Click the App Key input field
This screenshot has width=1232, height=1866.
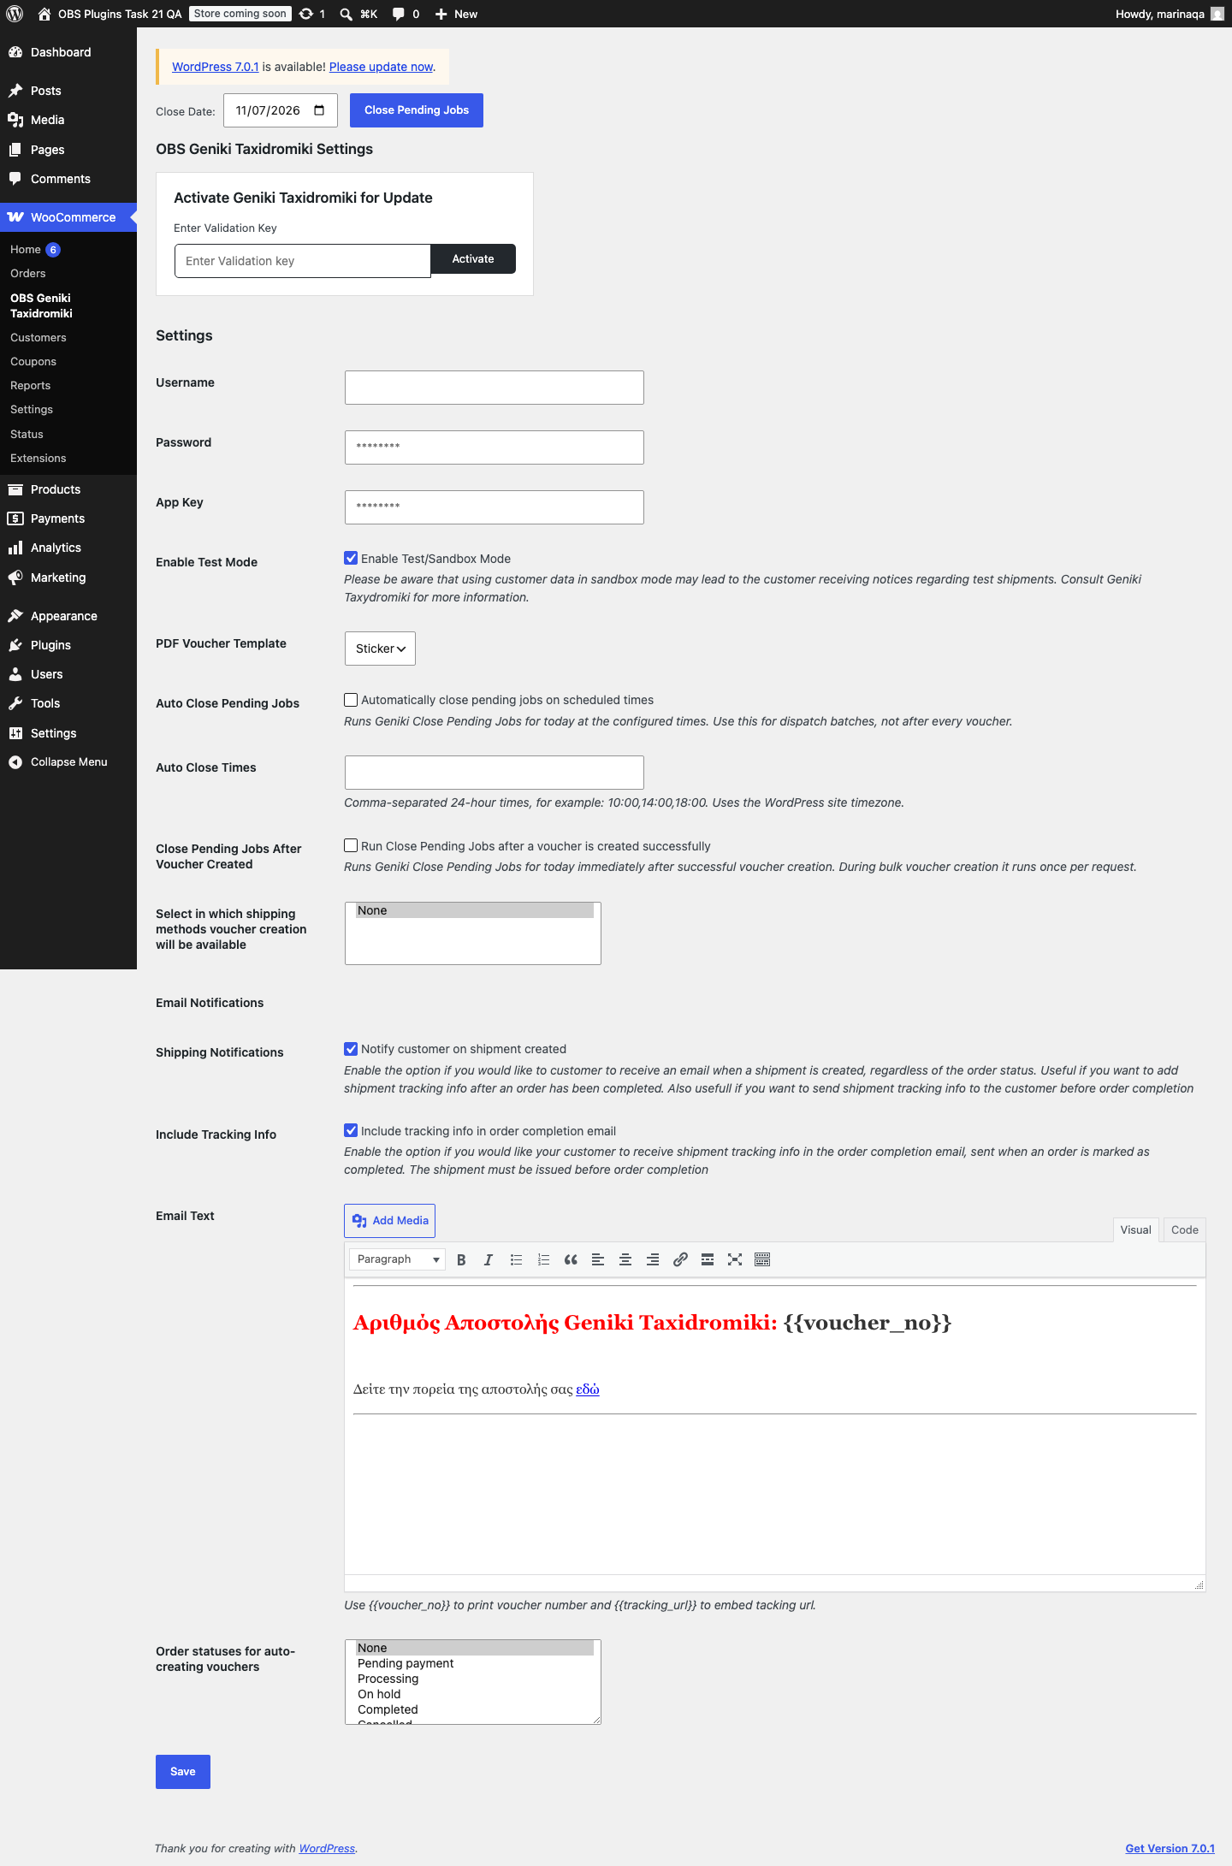(495, 507)
